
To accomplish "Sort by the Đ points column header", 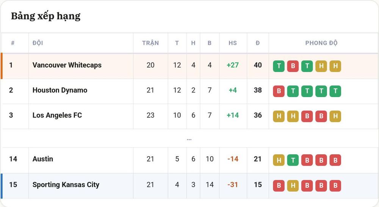I will click(258, 43).
